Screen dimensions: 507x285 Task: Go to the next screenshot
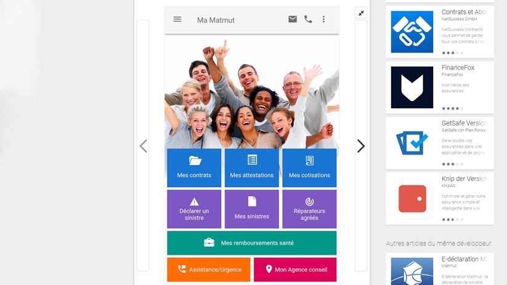pyautogui.click(x=361, y=146)
